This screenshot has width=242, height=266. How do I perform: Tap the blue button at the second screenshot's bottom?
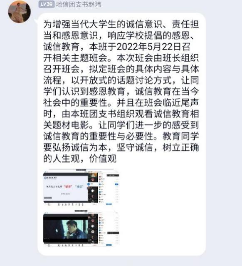click(x=109, y=245)
